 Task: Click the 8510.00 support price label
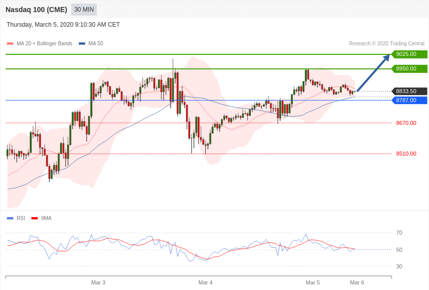[406, 154]
